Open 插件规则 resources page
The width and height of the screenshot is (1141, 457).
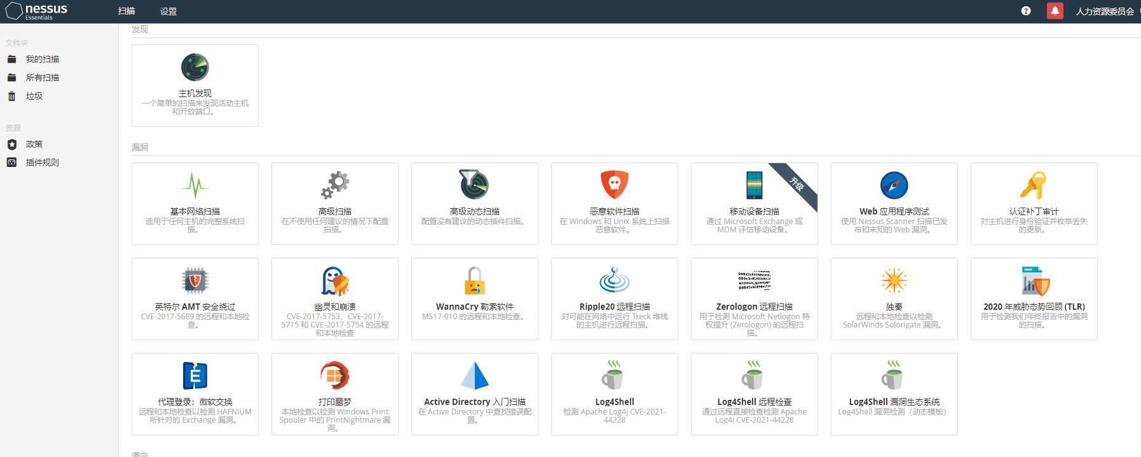[43, 162]
